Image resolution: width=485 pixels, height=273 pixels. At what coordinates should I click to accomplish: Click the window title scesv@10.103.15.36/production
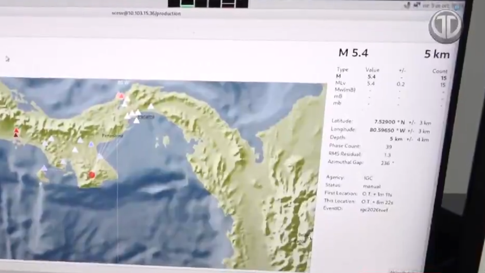(146, 14)
